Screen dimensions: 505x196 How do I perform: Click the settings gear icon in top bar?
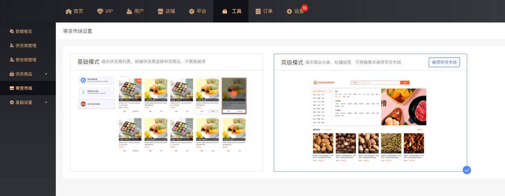(x=289, y=11)
